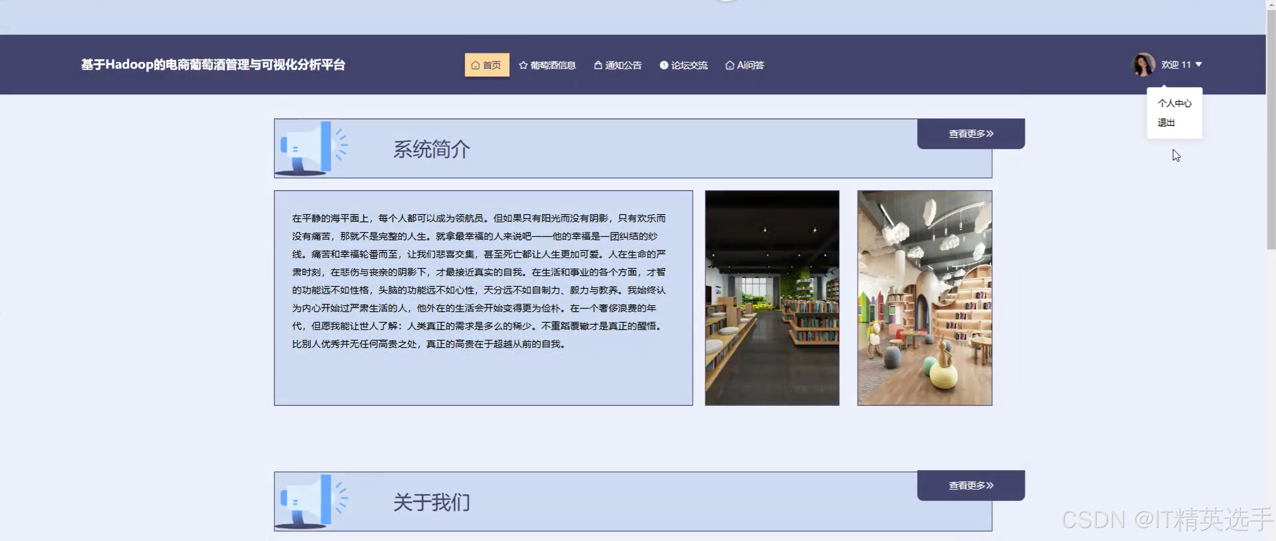The height and width of the screenshot is (541, 1276).
Task: Select 个人中心 from the user menu
Action: (x=1175, y=103)
